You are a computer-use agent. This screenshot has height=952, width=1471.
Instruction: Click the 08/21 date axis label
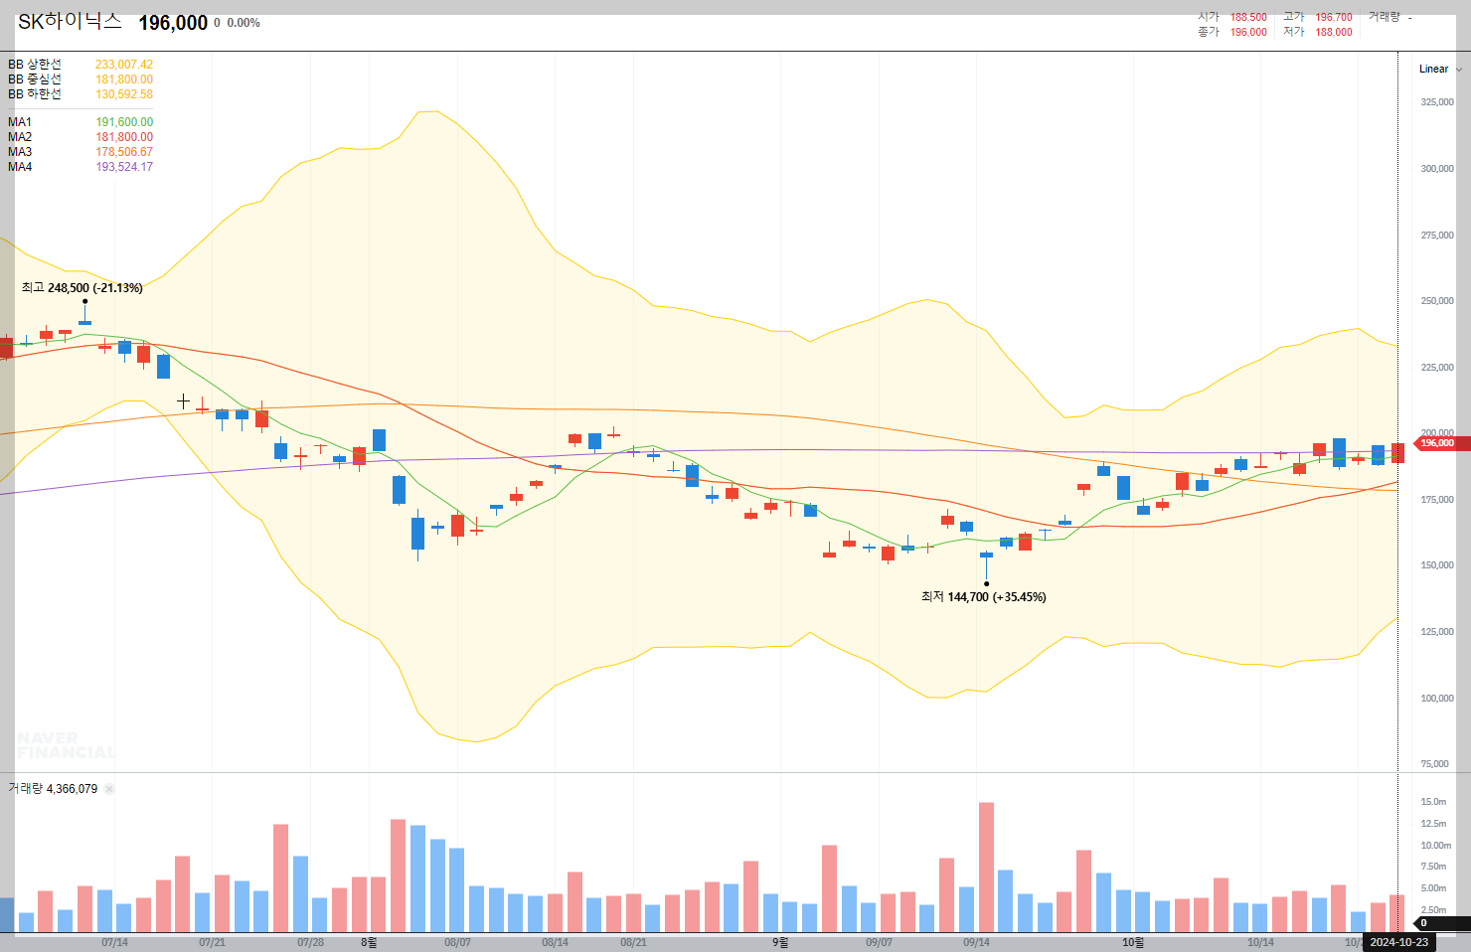633,942
